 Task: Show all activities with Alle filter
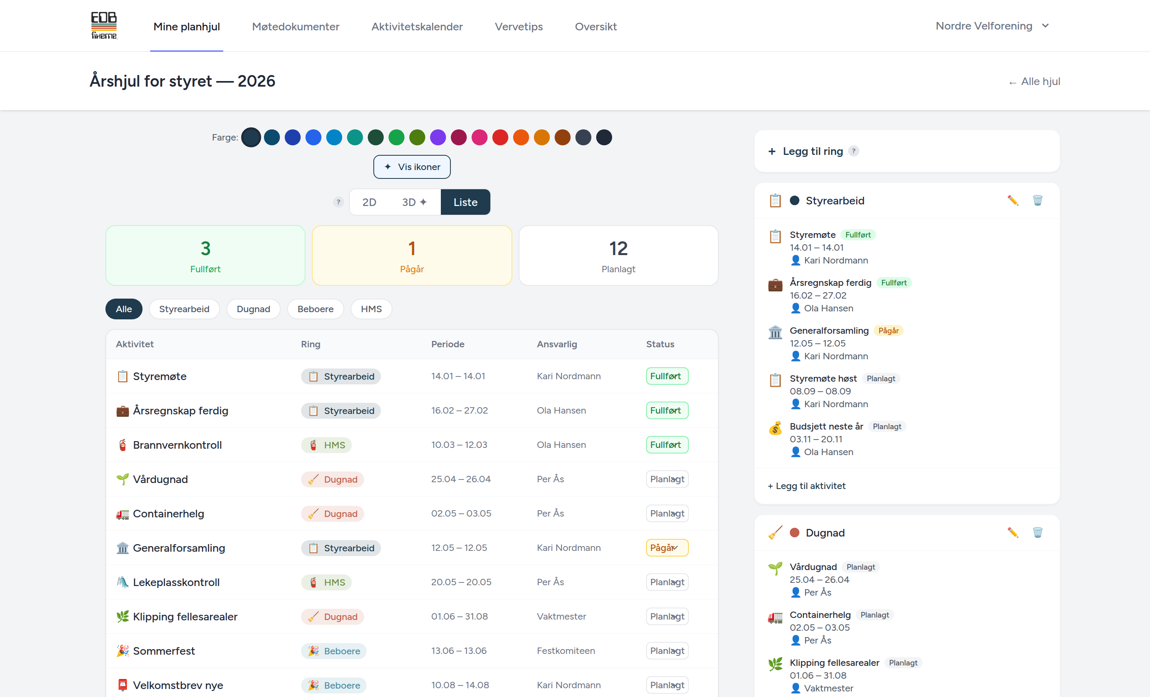click(124, 309)
